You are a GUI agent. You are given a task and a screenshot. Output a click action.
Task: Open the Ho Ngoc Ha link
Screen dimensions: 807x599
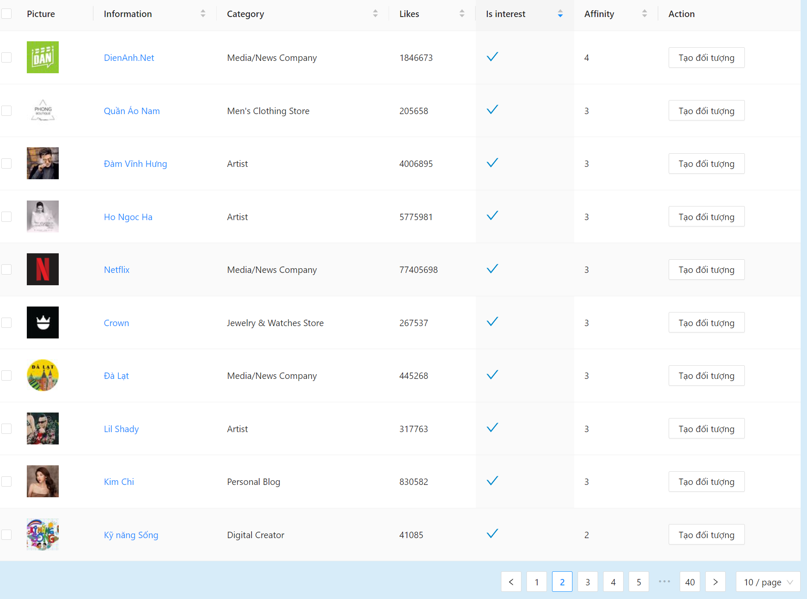128,217
